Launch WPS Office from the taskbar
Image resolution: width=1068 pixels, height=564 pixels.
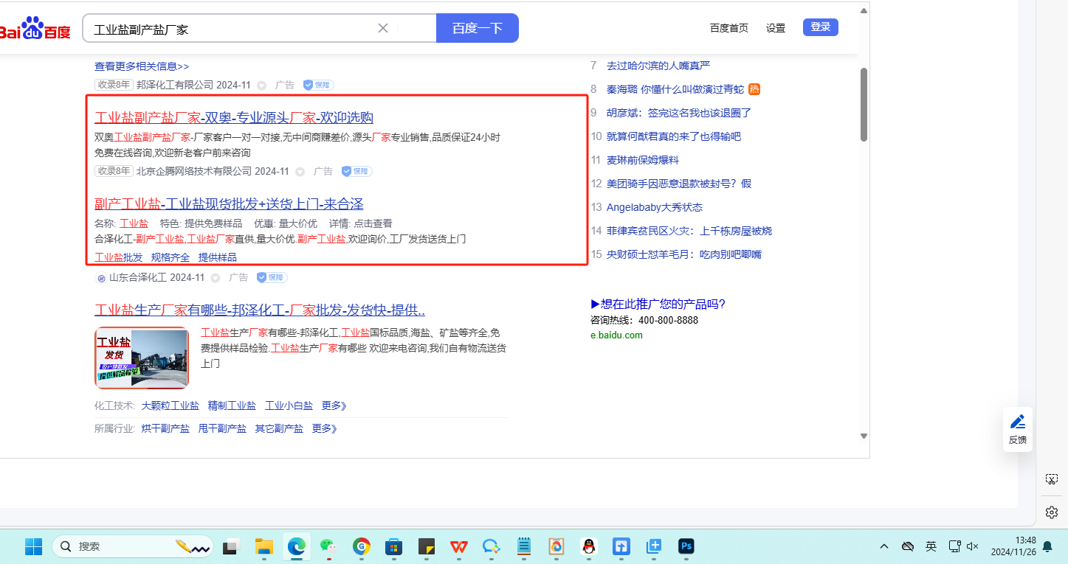point(459,546)
